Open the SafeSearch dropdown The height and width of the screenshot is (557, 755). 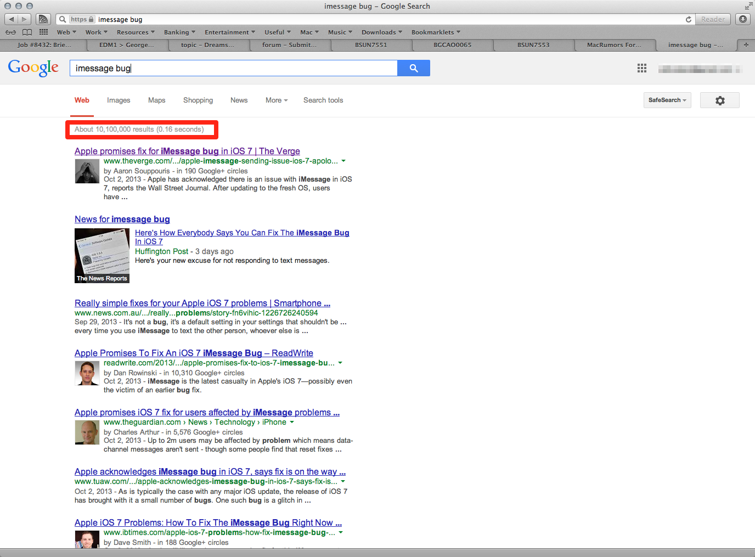(x=667, y=100)
